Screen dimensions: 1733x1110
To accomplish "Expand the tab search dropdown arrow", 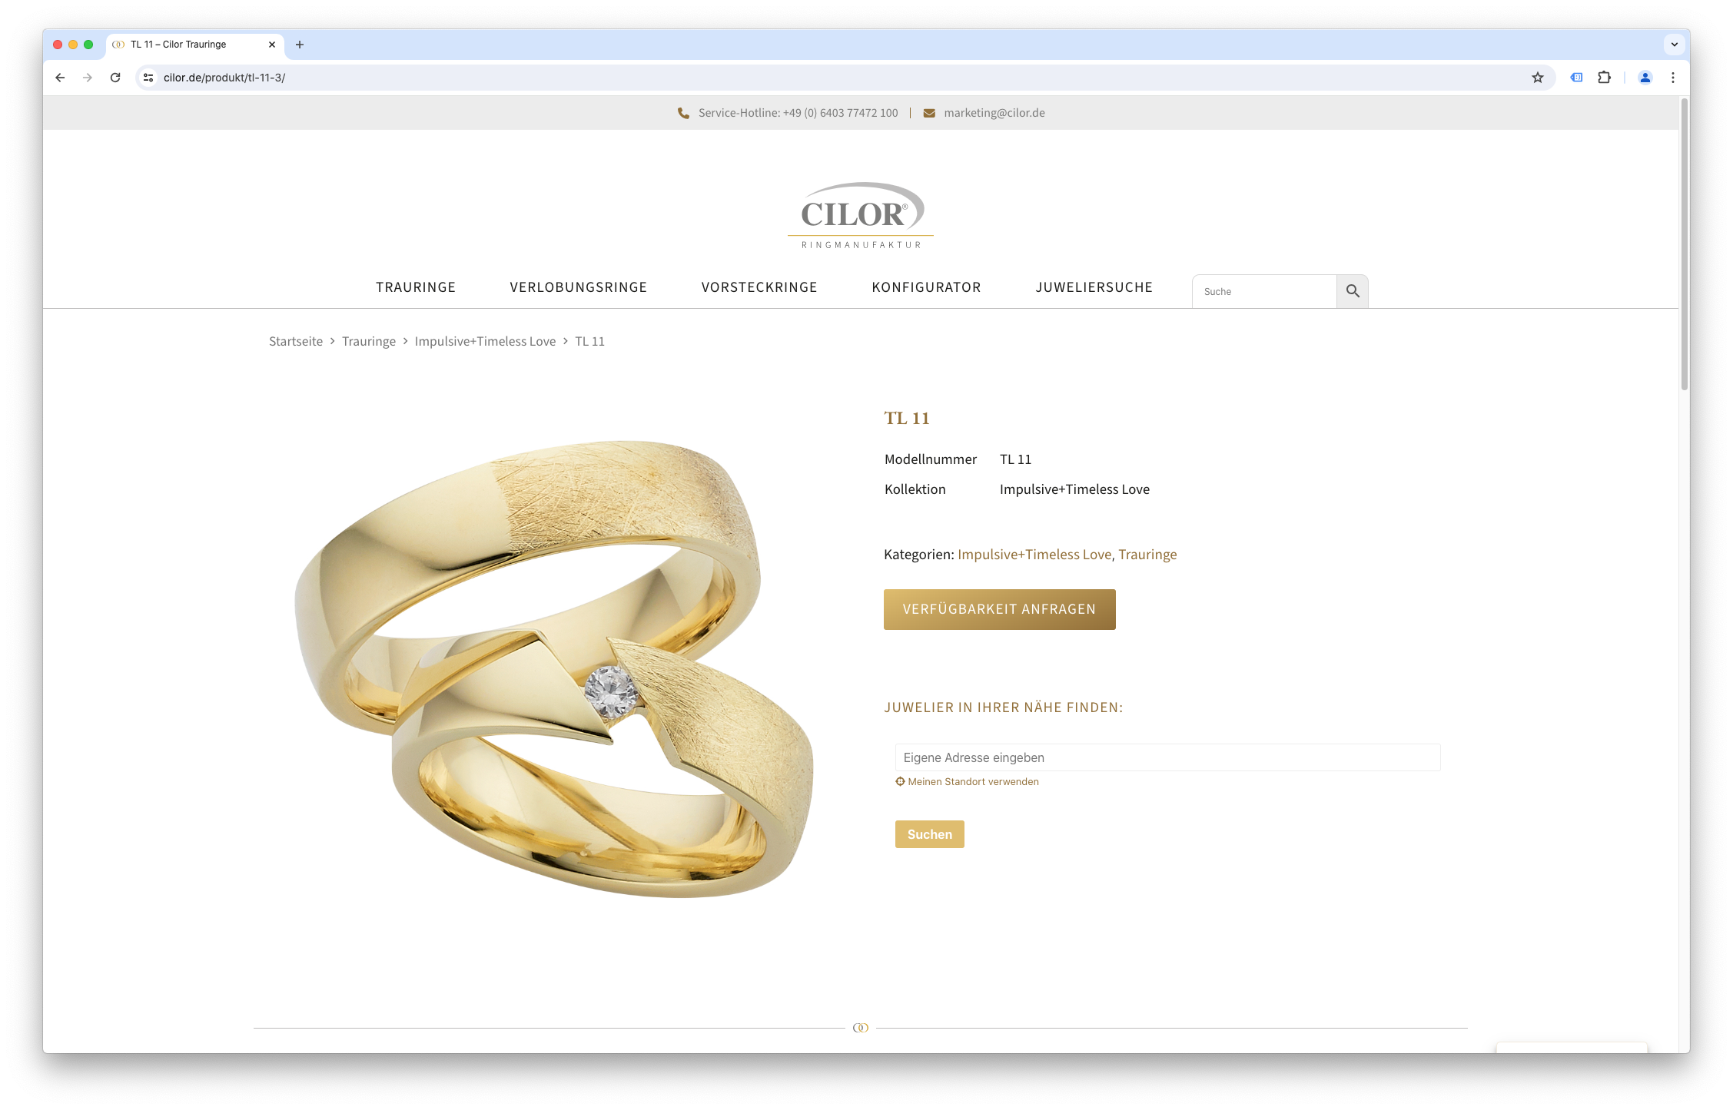I will click(x=1674, y=45).
